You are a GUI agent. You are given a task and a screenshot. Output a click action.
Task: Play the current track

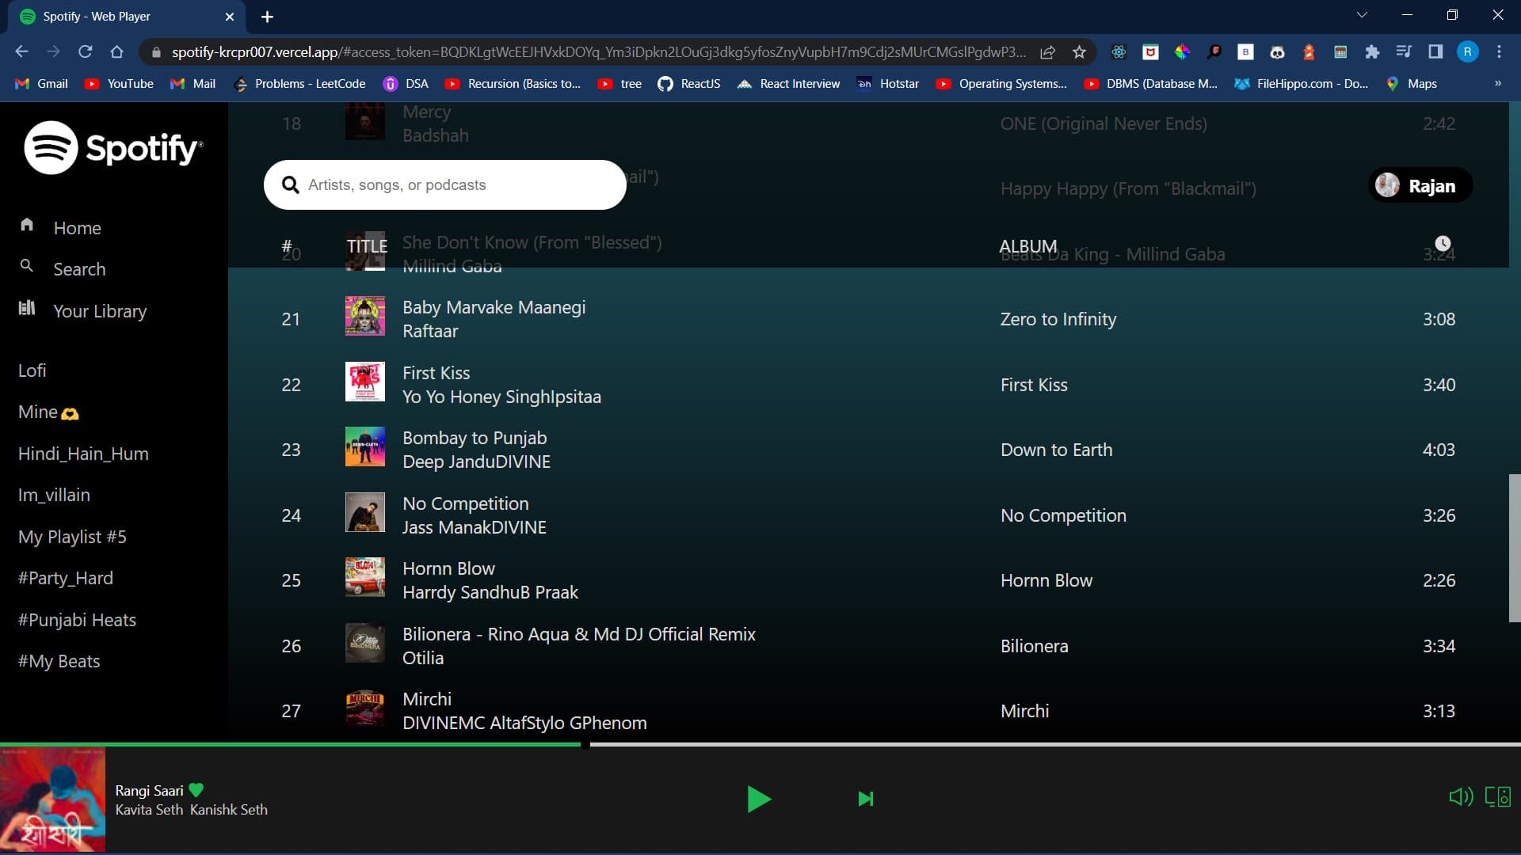pos(759,799)
